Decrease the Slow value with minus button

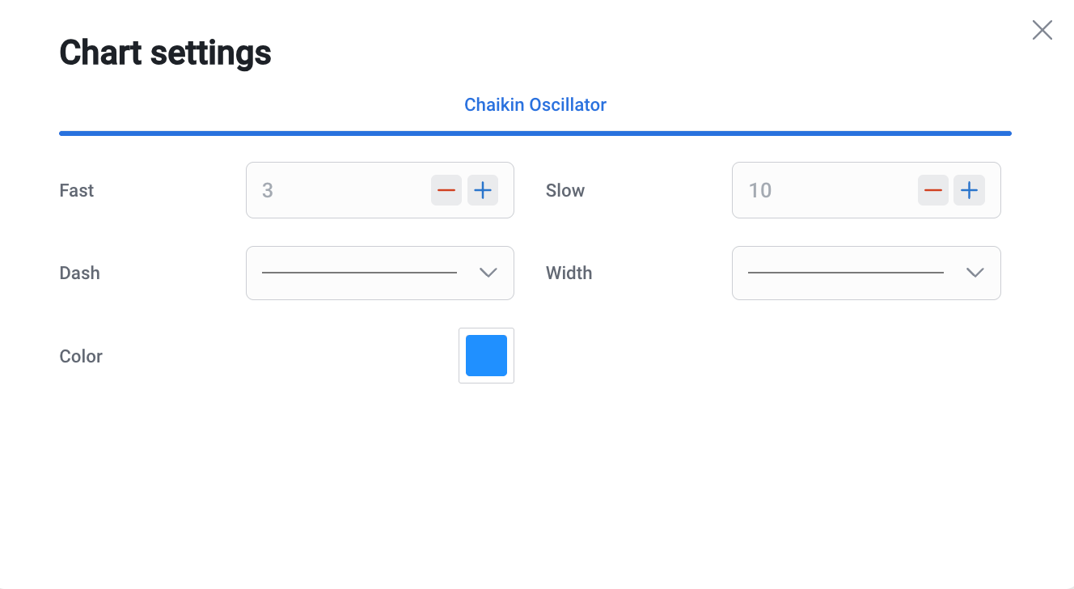[x=933, y=190]
